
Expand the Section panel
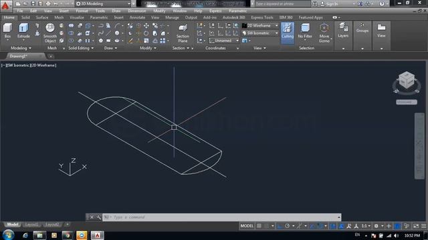click(181, 48)
